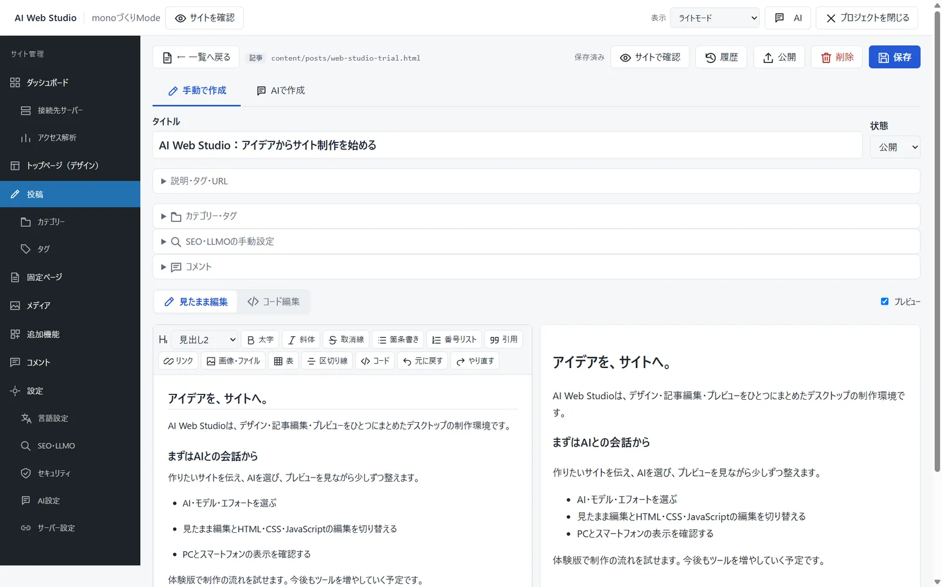The width and height of the screenshot is (942, 587).
Task: Switch to the AIで作成 tab
Action: point(281,91)
